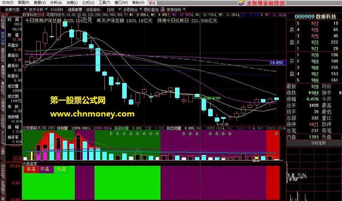Expand the 日线 period dropdown arrow

coord(120,9)
